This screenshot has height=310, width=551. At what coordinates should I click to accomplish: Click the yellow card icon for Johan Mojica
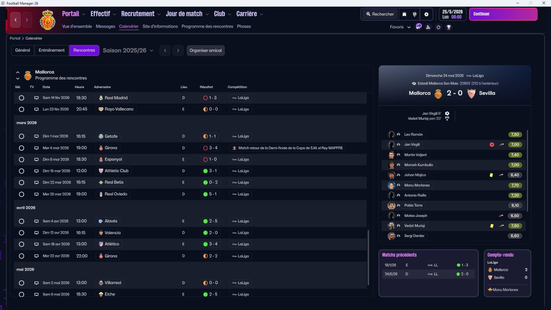click(491, 175)
